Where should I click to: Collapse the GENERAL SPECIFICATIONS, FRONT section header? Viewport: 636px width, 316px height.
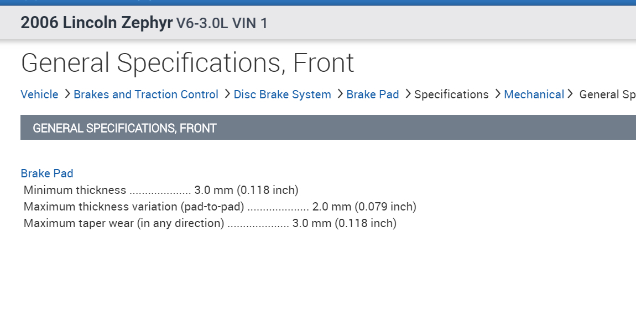click(x=124, y=128)
